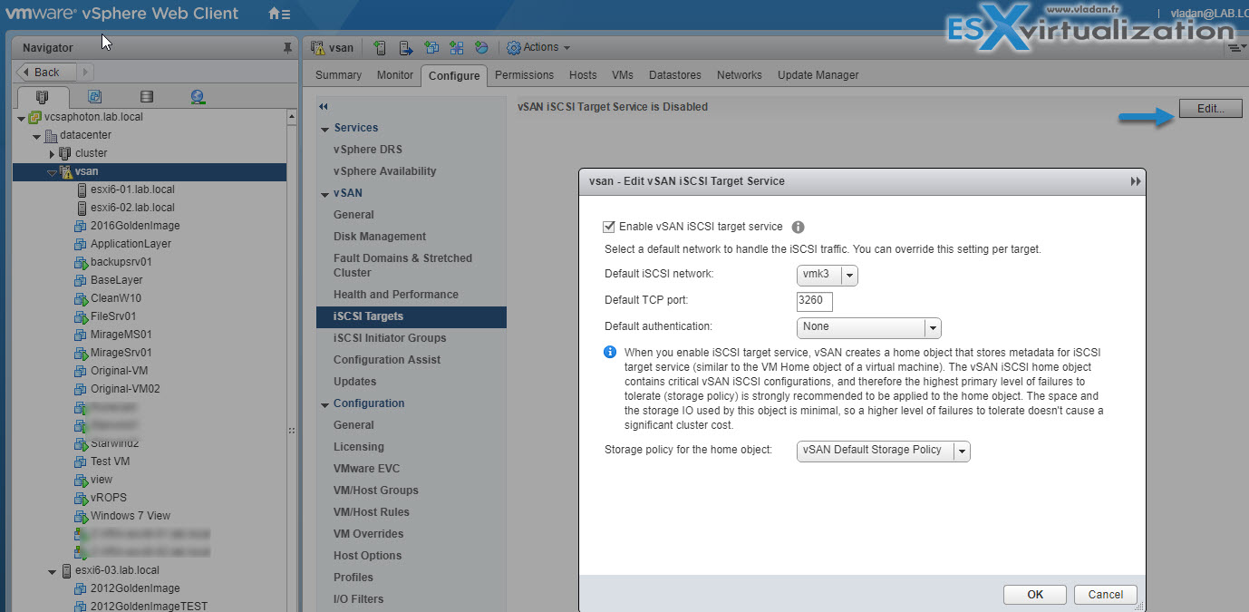Image resolution: width=1249 pixels, height=612 pixels.
Task: Expand the cluster node in the tree
Action: [52, 153]
